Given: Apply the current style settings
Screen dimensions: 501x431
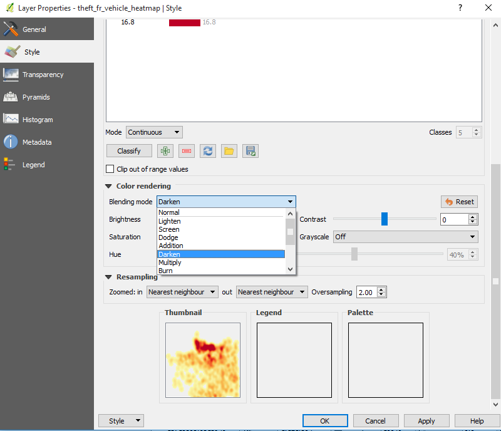Looking at the screenshot, I should 426,420.
